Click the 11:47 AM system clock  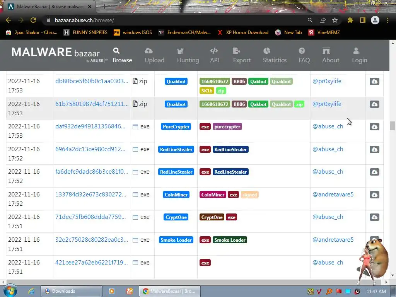click(376, 291)
